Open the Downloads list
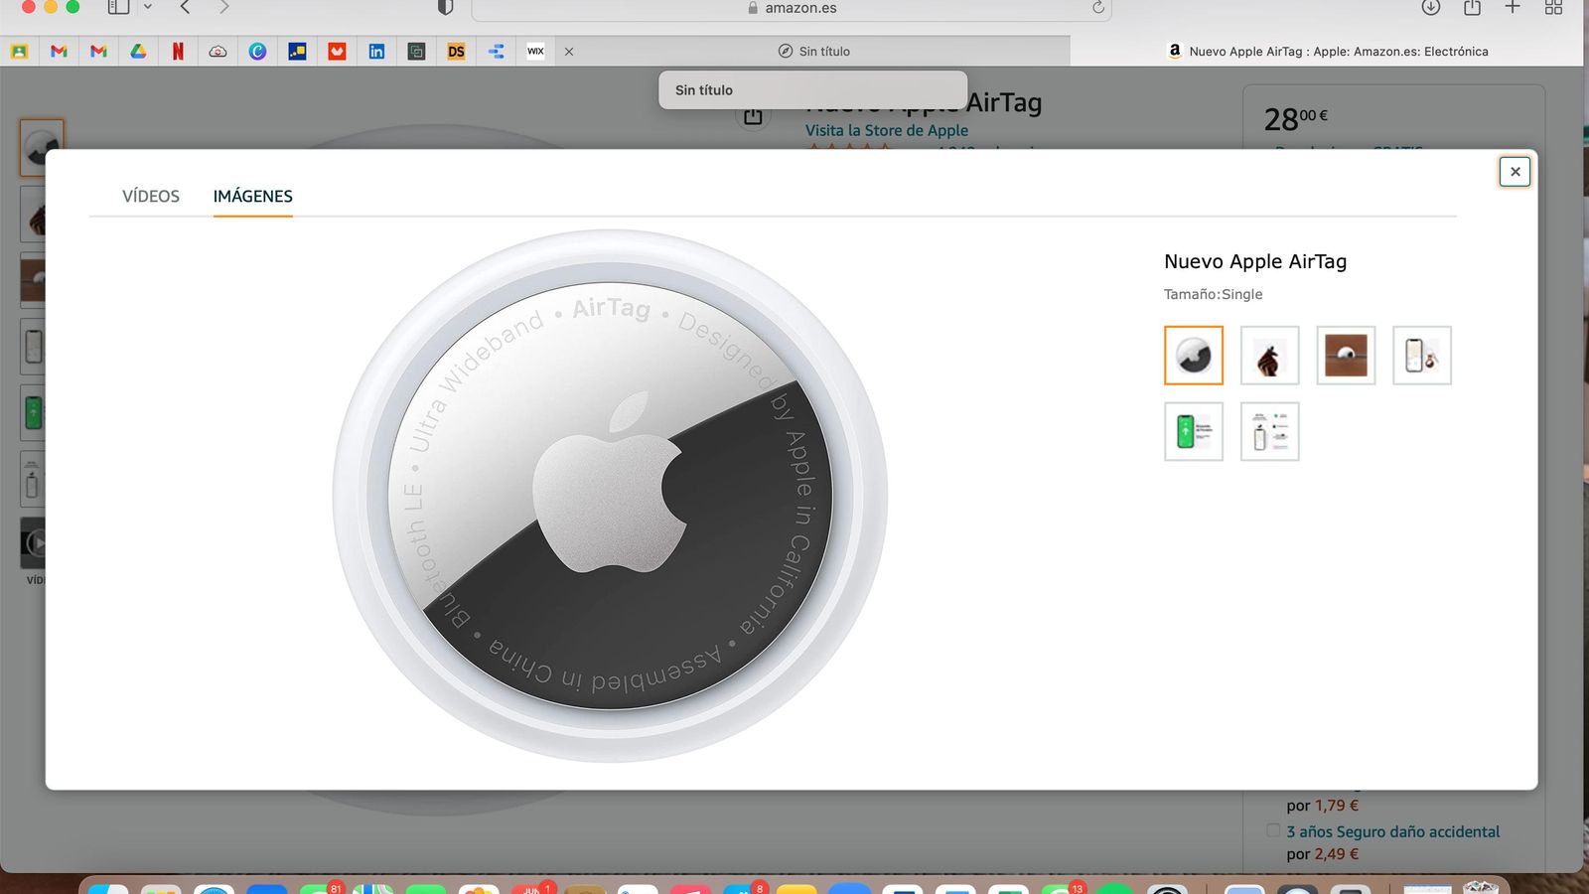1589x894 pixels. coord(1430,8)
